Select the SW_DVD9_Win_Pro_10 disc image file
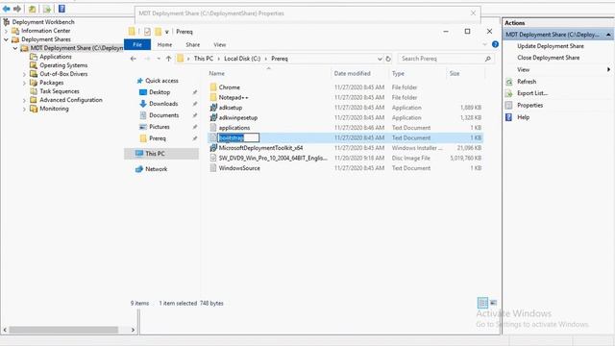Image resolution: width=615 pixels, height=346 pixels. pyautogui.click(x=273, y=158)
